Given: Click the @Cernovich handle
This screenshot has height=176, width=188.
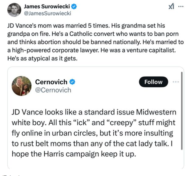Looking at the screenshot, I should [x=53, y=90].
